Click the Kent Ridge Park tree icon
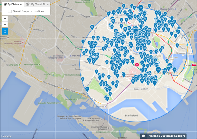This screenshot has height=139, width=197. [40, 65]
